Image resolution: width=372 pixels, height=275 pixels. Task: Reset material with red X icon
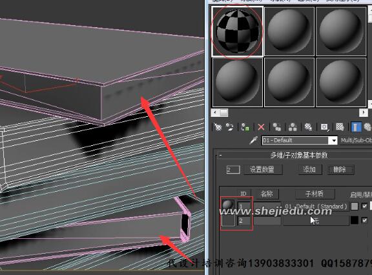(x=261, y=127)
